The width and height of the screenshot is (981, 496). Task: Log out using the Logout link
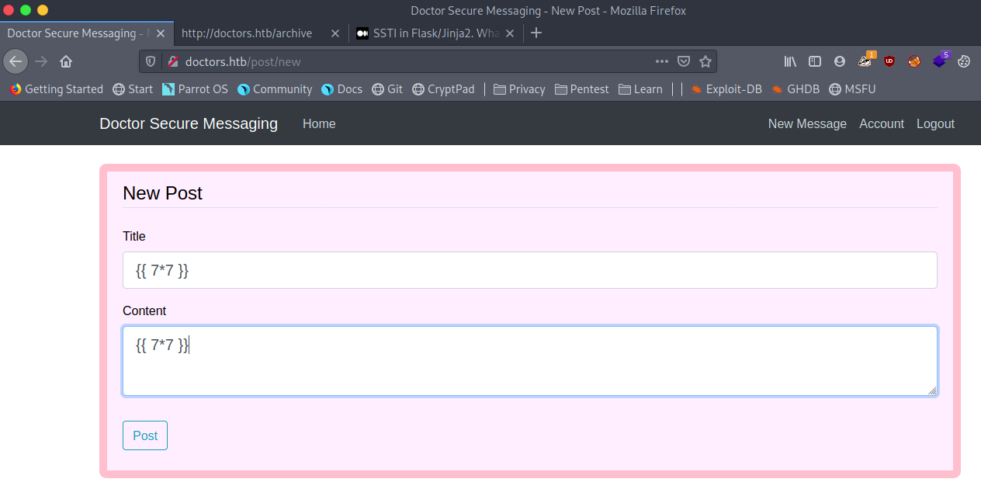935,124
